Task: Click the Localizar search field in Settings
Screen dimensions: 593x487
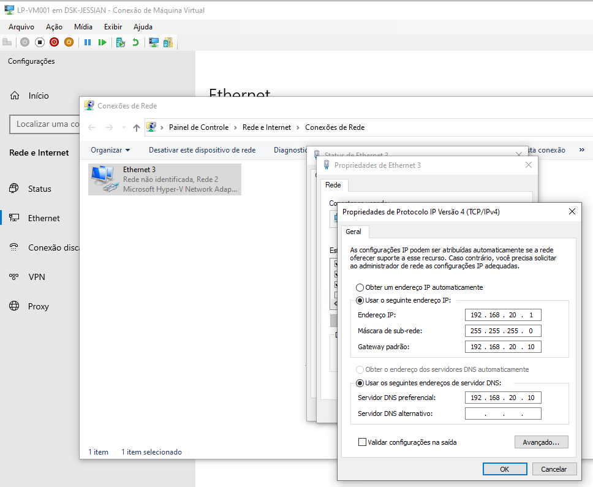Action: (45, 124)
